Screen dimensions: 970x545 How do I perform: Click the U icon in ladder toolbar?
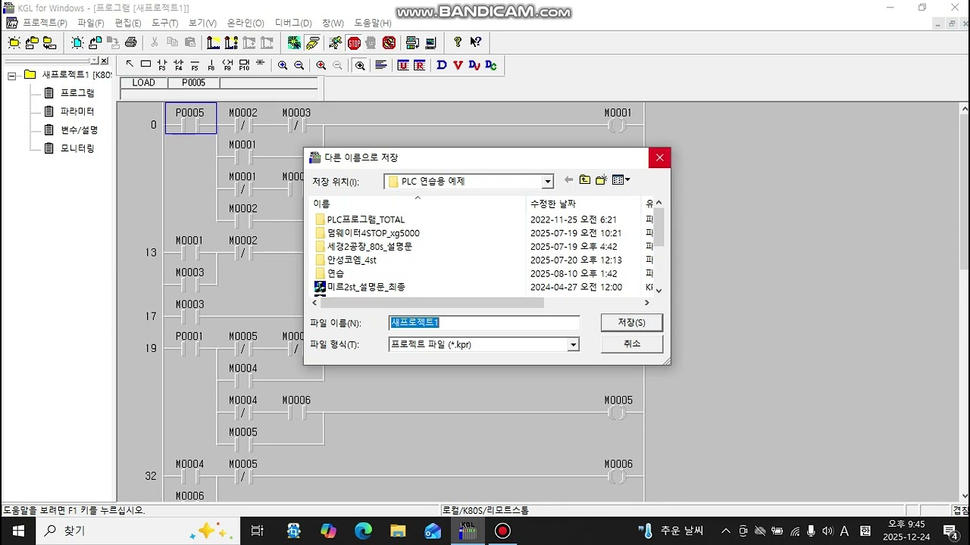pyautogui.click(x=403, y=65)
